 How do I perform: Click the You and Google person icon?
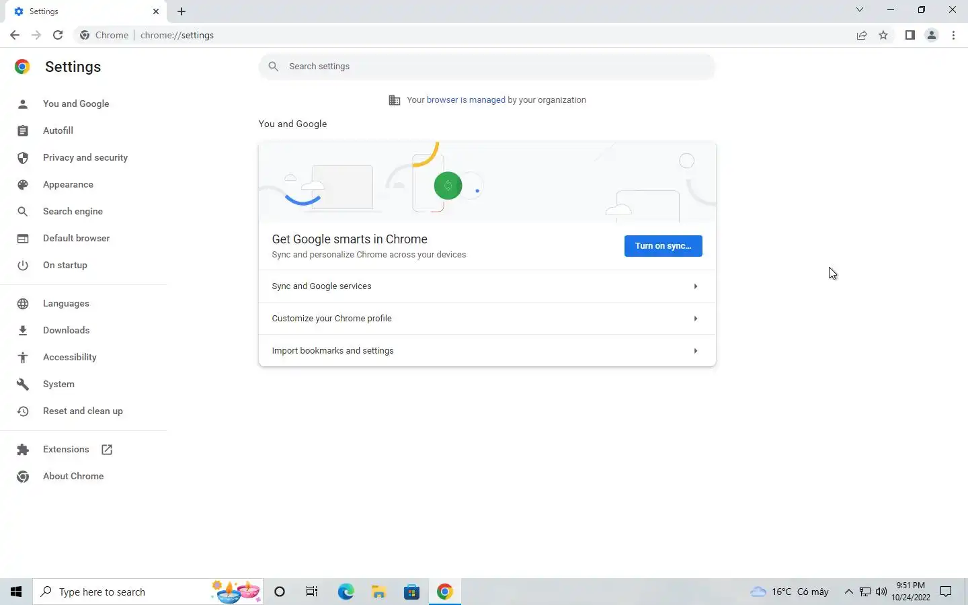click(23, 104)
